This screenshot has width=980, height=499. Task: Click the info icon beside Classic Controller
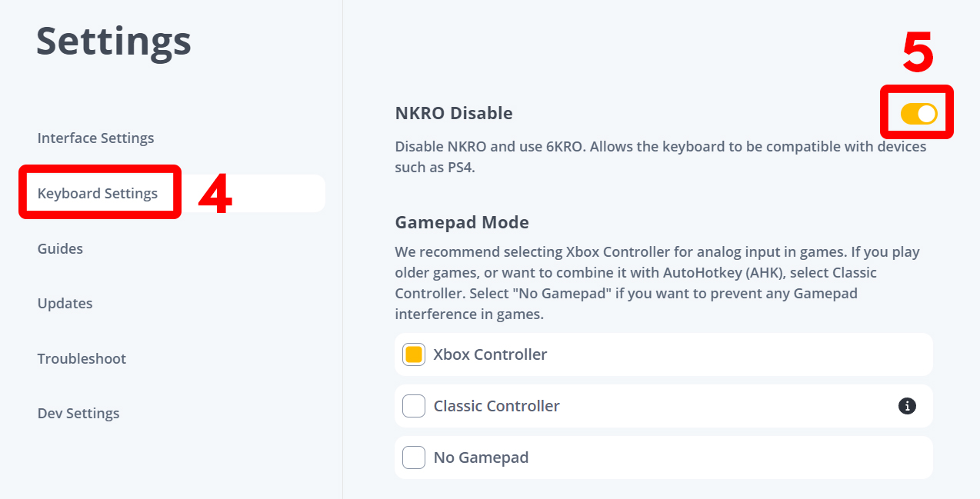tap(907, 406)
